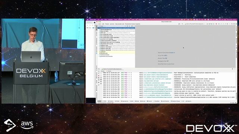Open the TODO tool window
Screen dimensions: 239x134
click(105, 101)
